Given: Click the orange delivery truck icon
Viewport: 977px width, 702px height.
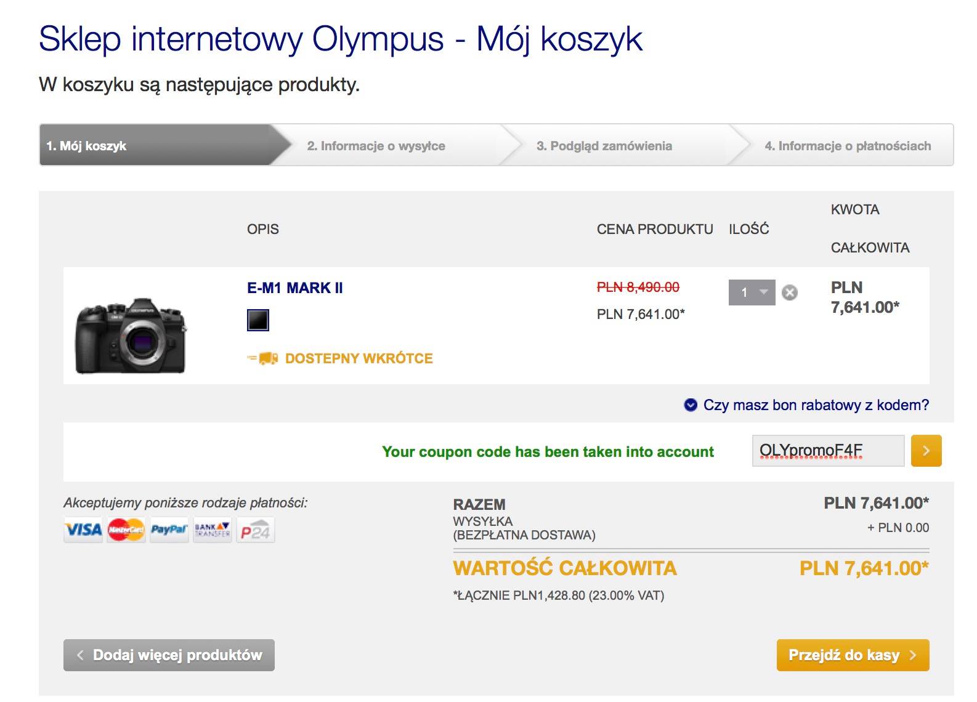Looking at the screenshot, I should pyautogui.click(x=263, y=358).
